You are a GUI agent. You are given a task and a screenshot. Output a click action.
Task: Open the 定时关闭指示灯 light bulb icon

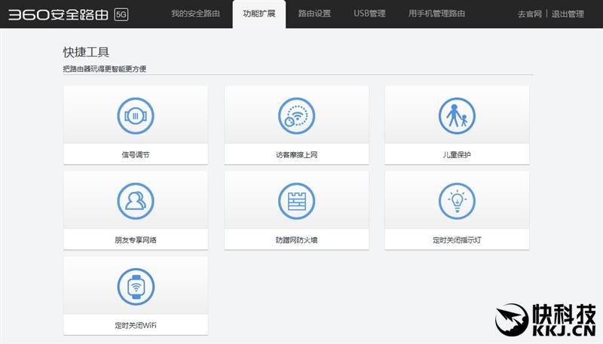(457, 201)
